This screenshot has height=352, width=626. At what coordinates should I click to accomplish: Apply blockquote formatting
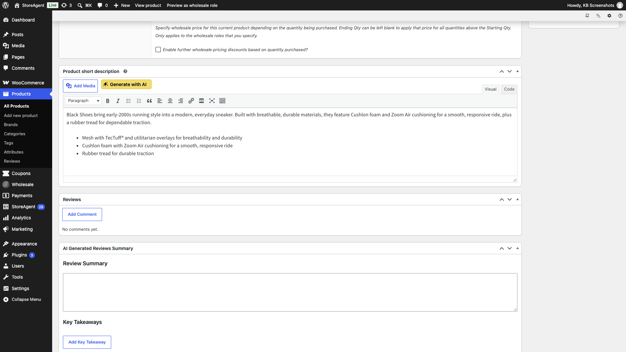pyautogui.click(x=149, y=101)
